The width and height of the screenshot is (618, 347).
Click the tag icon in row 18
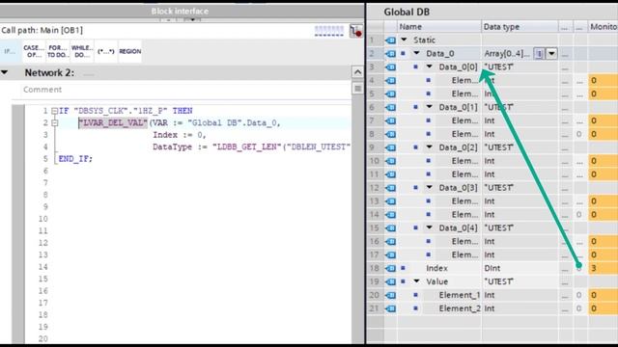(390, 268)
